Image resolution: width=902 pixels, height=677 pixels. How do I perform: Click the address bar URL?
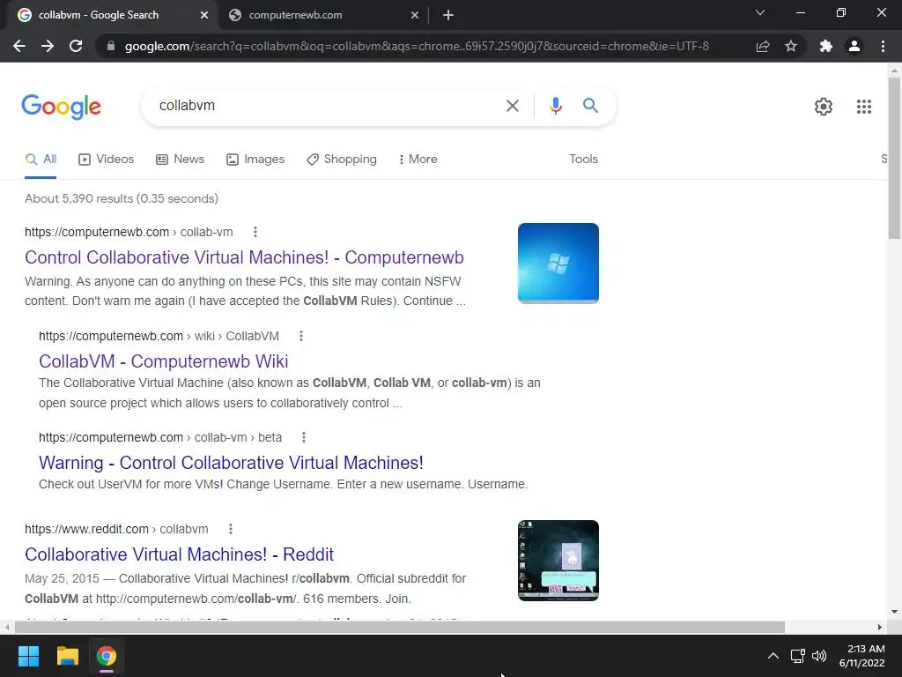[x=417, y=46]
